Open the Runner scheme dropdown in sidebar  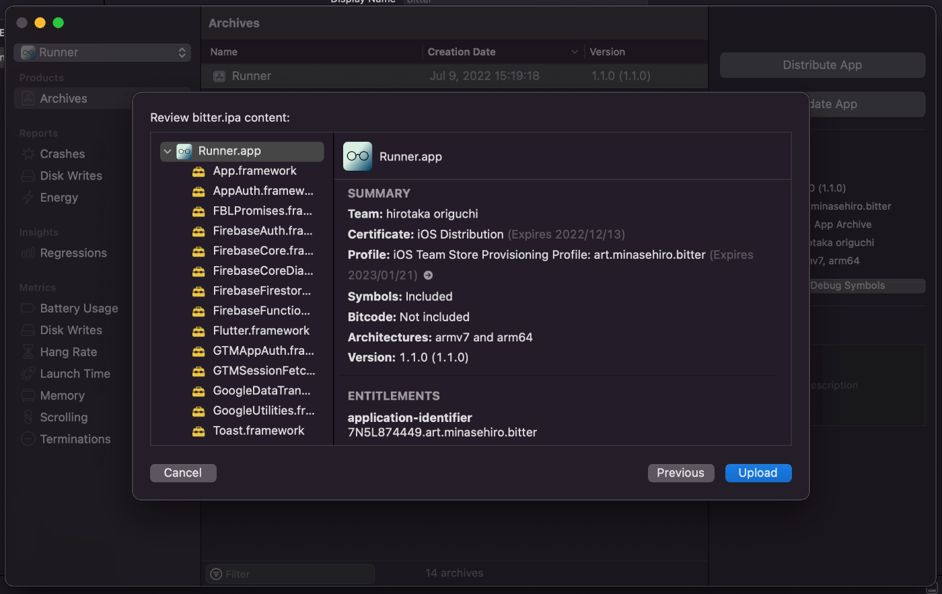(102, 52)
